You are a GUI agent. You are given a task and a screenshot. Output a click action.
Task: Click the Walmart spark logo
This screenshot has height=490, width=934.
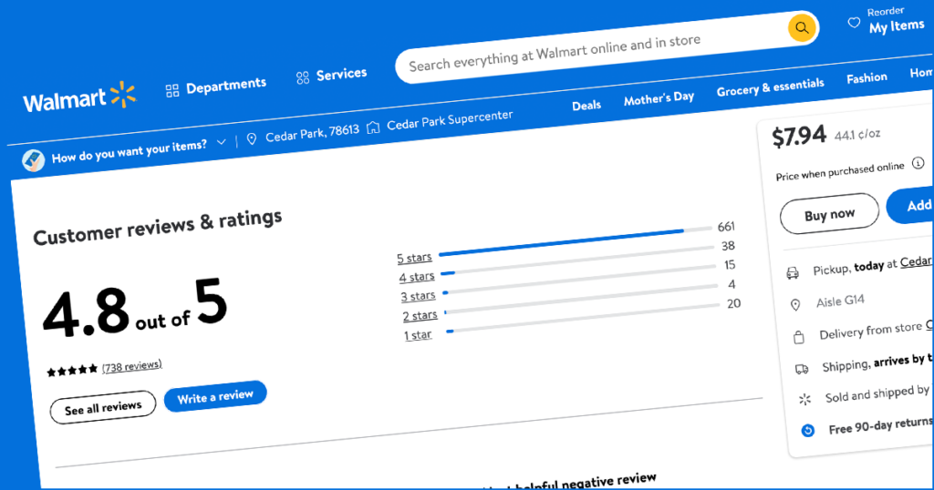click(x=122, y=96)
